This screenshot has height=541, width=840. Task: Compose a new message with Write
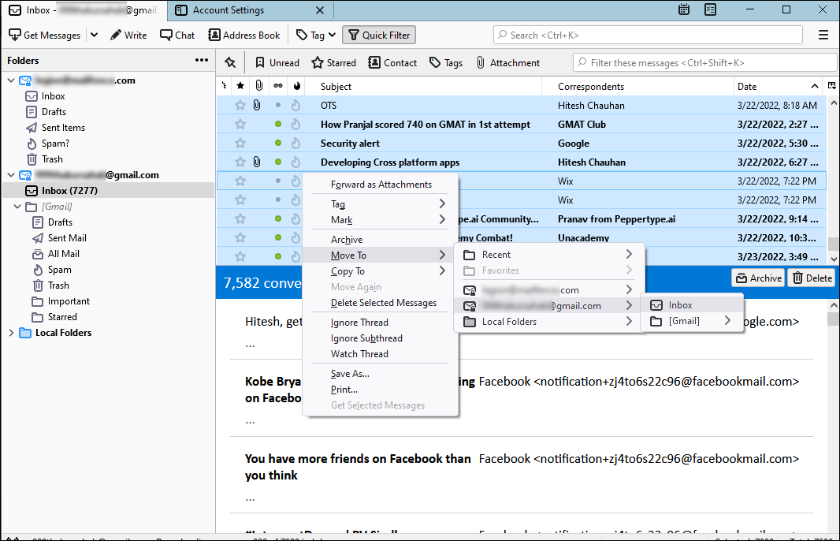128,35
